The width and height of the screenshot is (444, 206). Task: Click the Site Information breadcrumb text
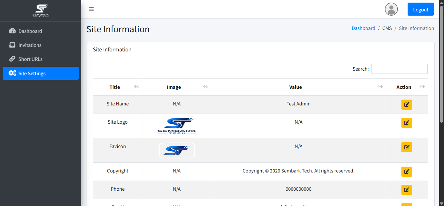pos(416,28)
